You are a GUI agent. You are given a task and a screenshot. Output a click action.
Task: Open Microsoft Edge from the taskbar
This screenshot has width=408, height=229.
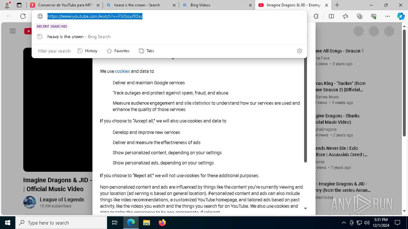131,223
